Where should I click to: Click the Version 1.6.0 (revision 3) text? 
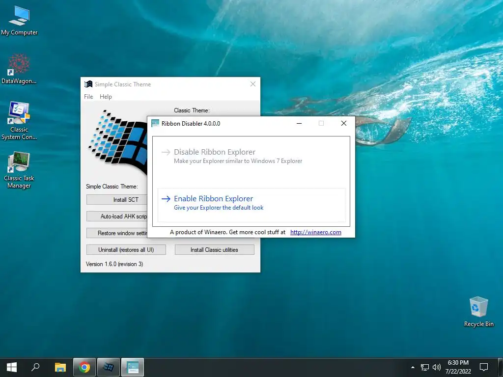pos(114,264)
